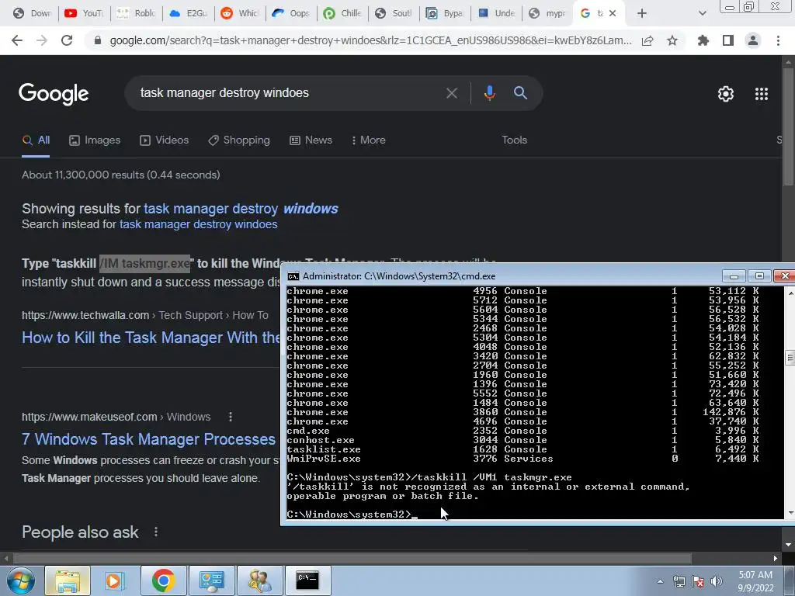Open the volume speaker tray icon
The image size is (795, 596).
click(717, 581)
